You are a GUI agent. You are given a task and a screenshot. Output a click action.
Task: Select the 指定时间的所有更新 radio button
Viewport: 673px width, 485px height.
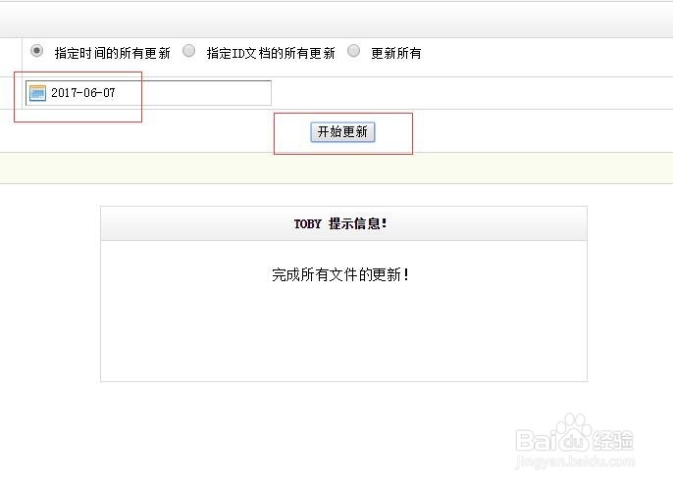(37, 51)
